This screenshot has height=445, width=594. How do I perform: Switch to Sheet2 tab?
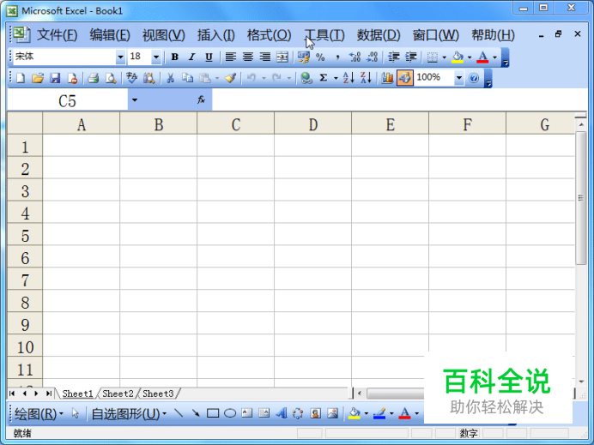point(118,394)
